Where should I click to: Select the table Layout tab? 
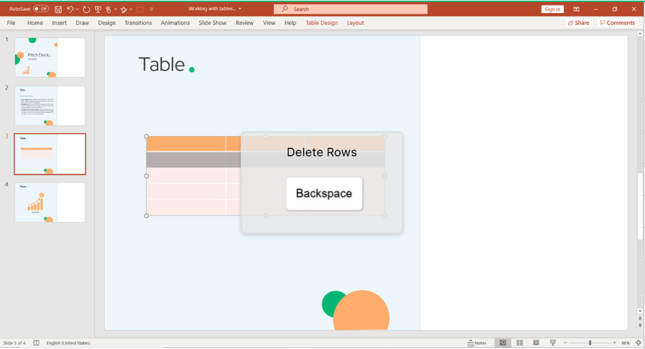tap(355, 23)
